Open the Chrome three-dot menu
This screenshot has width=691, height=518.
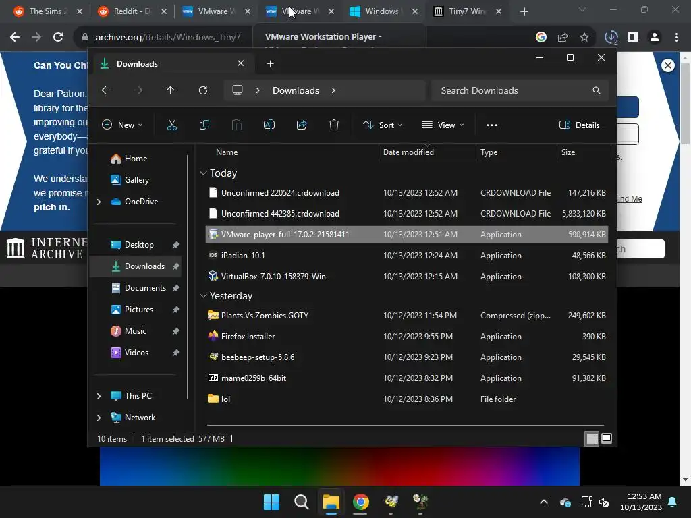coord(676,38)
